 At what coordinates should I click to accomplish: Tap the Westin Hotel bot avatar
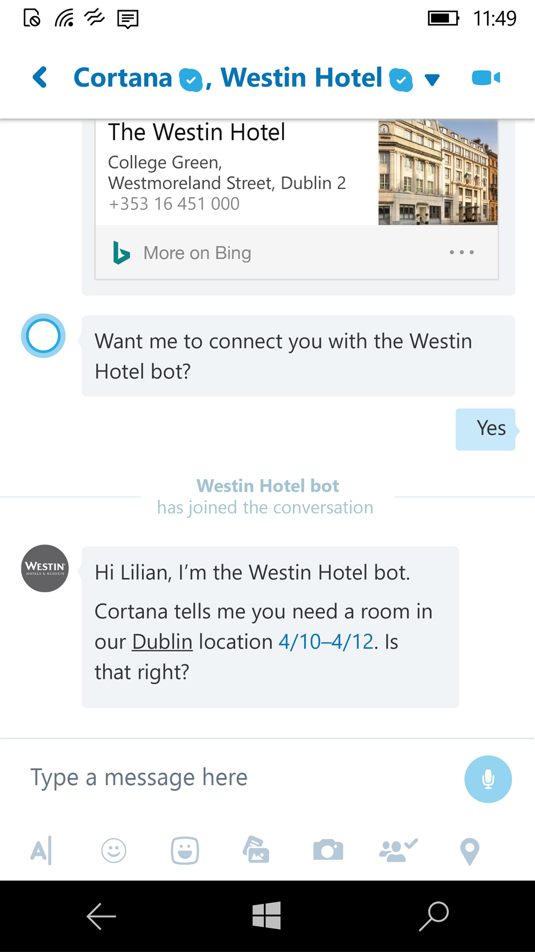(x=45, y=568)
